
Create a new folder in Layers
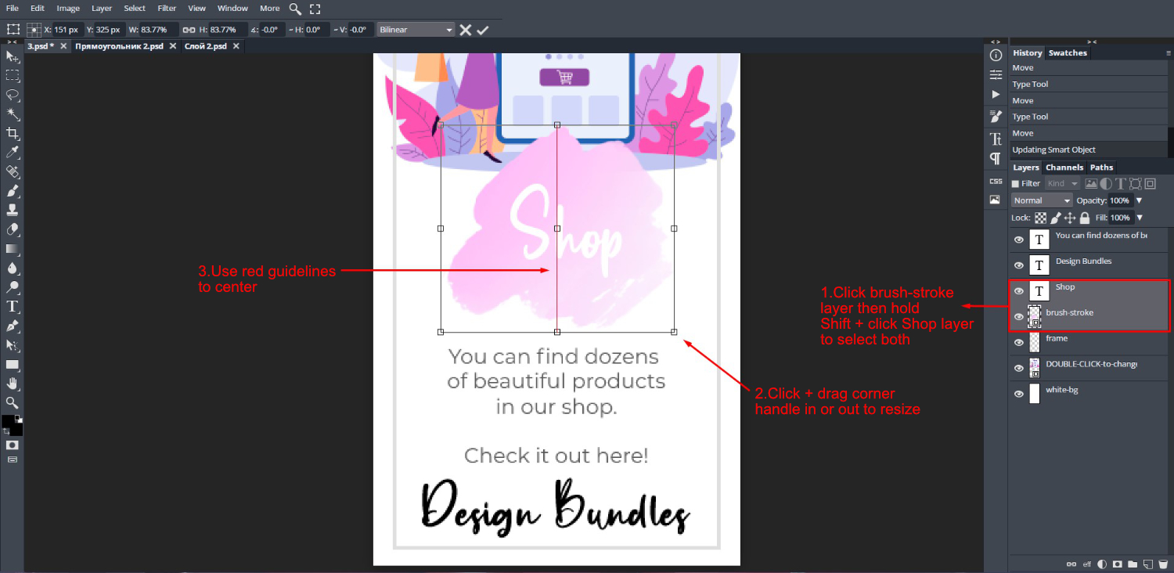(x=1132, y=564)
